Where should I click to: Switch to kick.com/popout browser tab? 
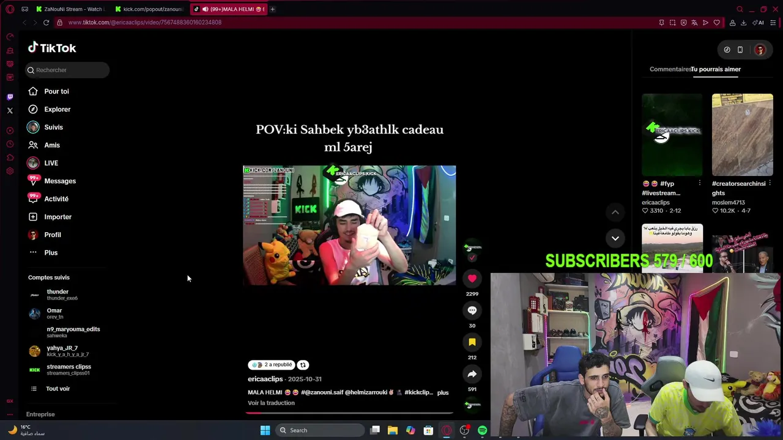click(x=150, y=9)
